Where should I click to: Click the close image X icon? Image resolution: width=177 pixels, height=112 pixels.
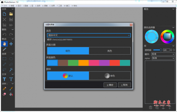click(x=4, y=20)
